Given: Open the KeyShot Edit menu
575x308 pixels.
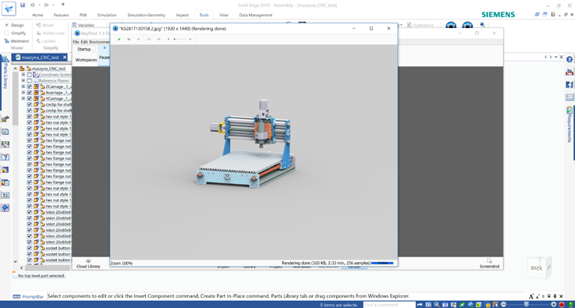Looking at the screenshot, I should coord(84,42).
